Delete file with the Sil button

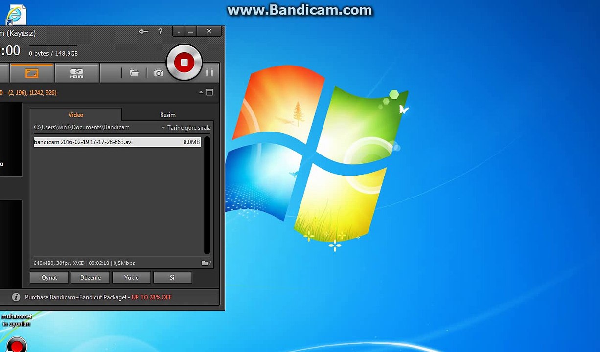point(172,277)
